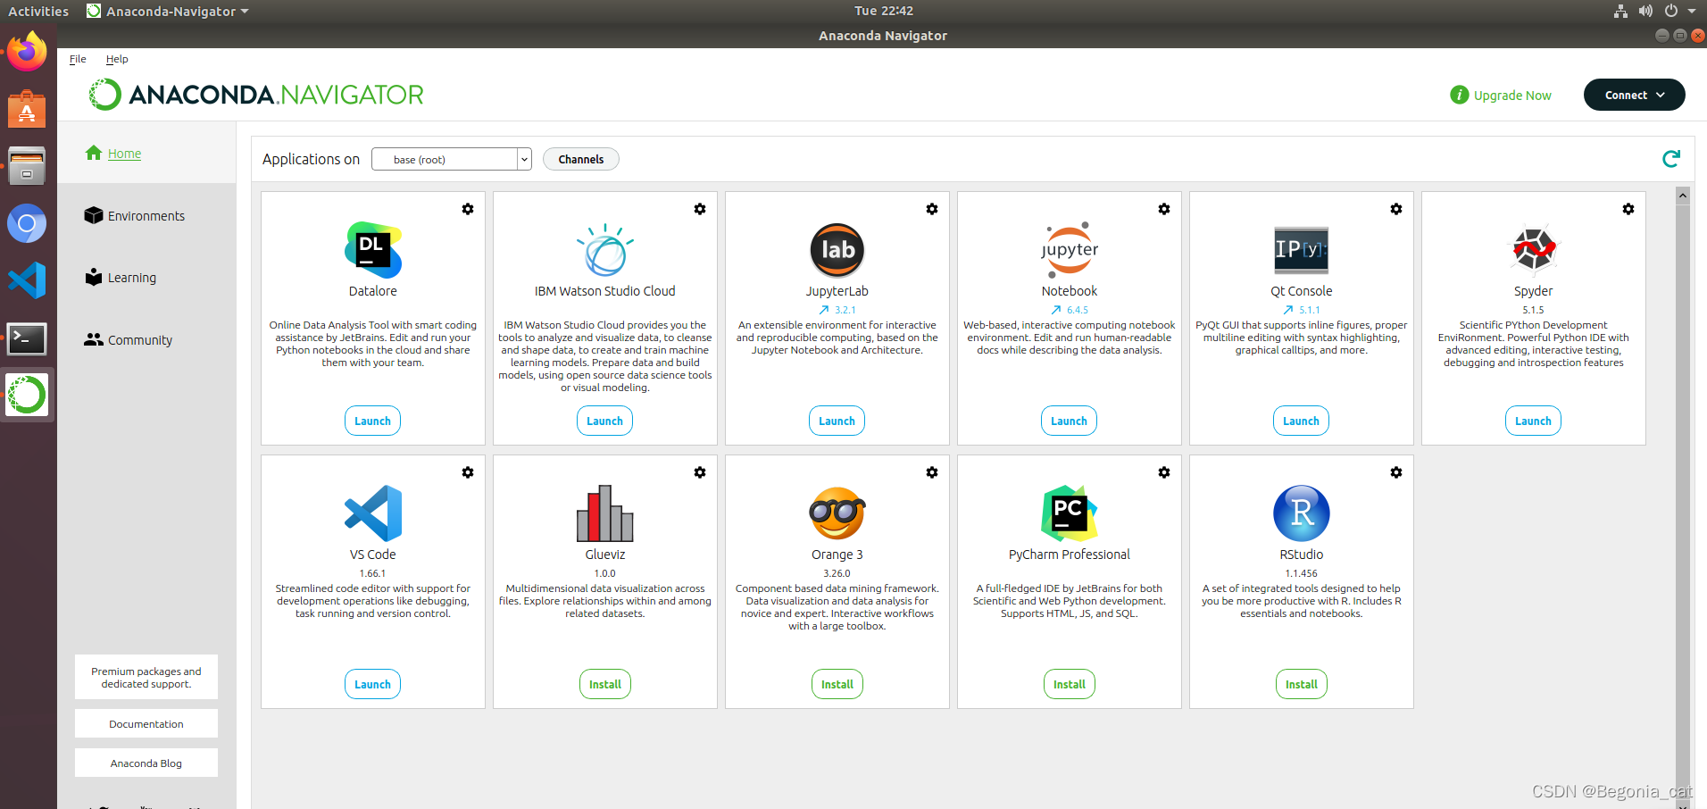Image resolution: width=1707 pixels, height=809 pixels.
Task: Click the Datalore application logo
Action: pos(373,250)
